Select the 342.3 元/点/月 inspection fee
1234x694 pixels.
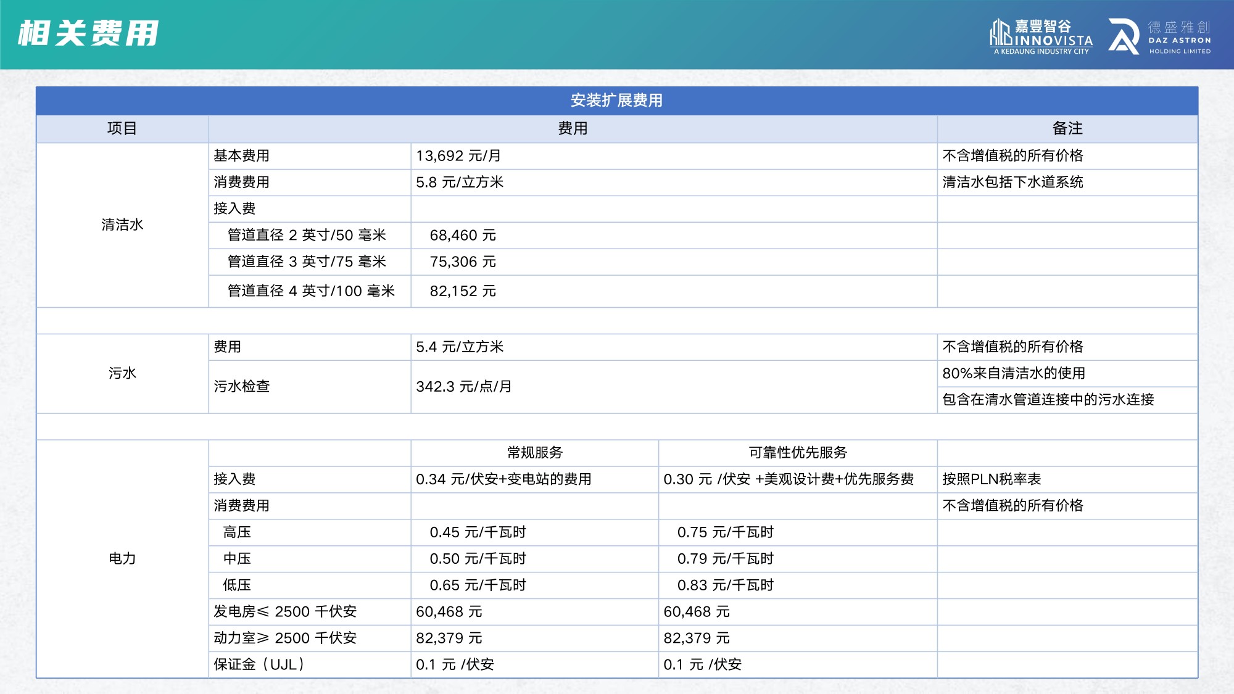tap(463, 387)
